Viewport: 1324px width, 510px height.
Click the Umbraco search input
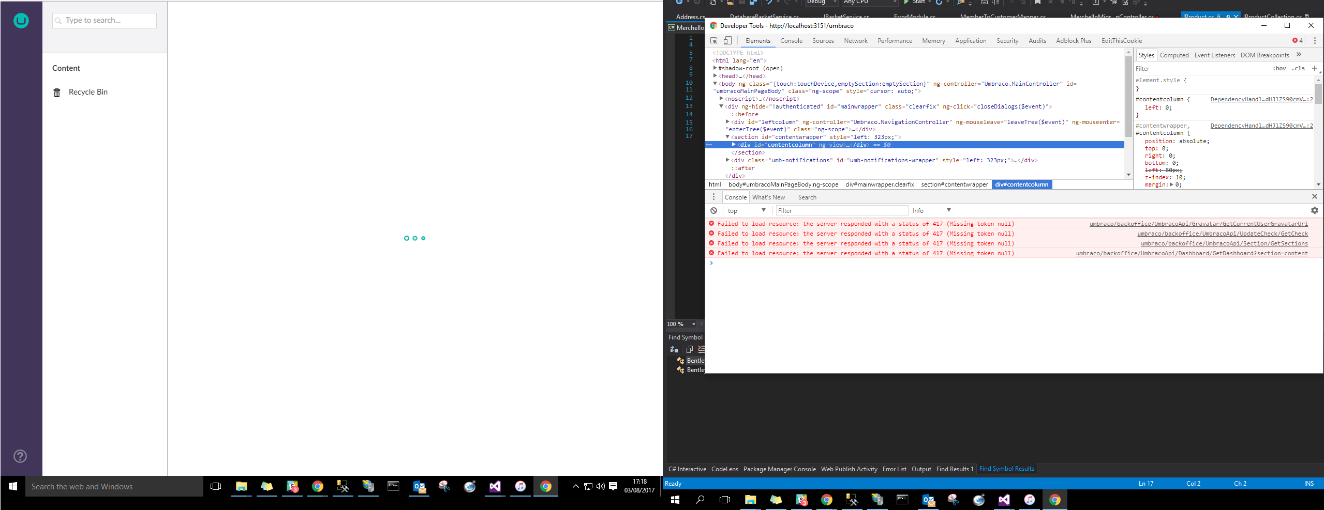pos(105,21)
